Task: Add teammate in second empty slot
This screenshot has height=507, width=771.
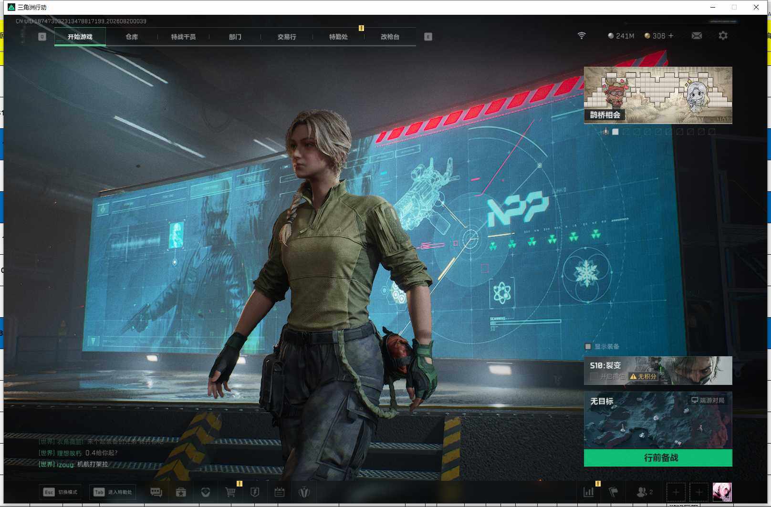Action: click(x=699, y=492)
